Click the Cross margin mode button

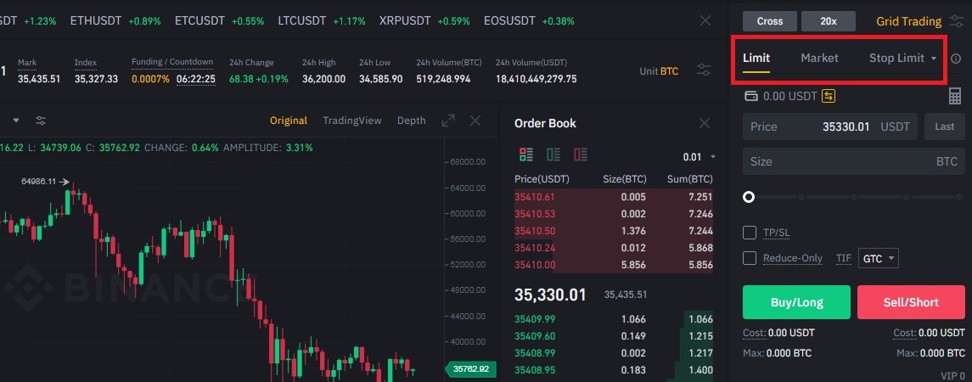(770, 21)
